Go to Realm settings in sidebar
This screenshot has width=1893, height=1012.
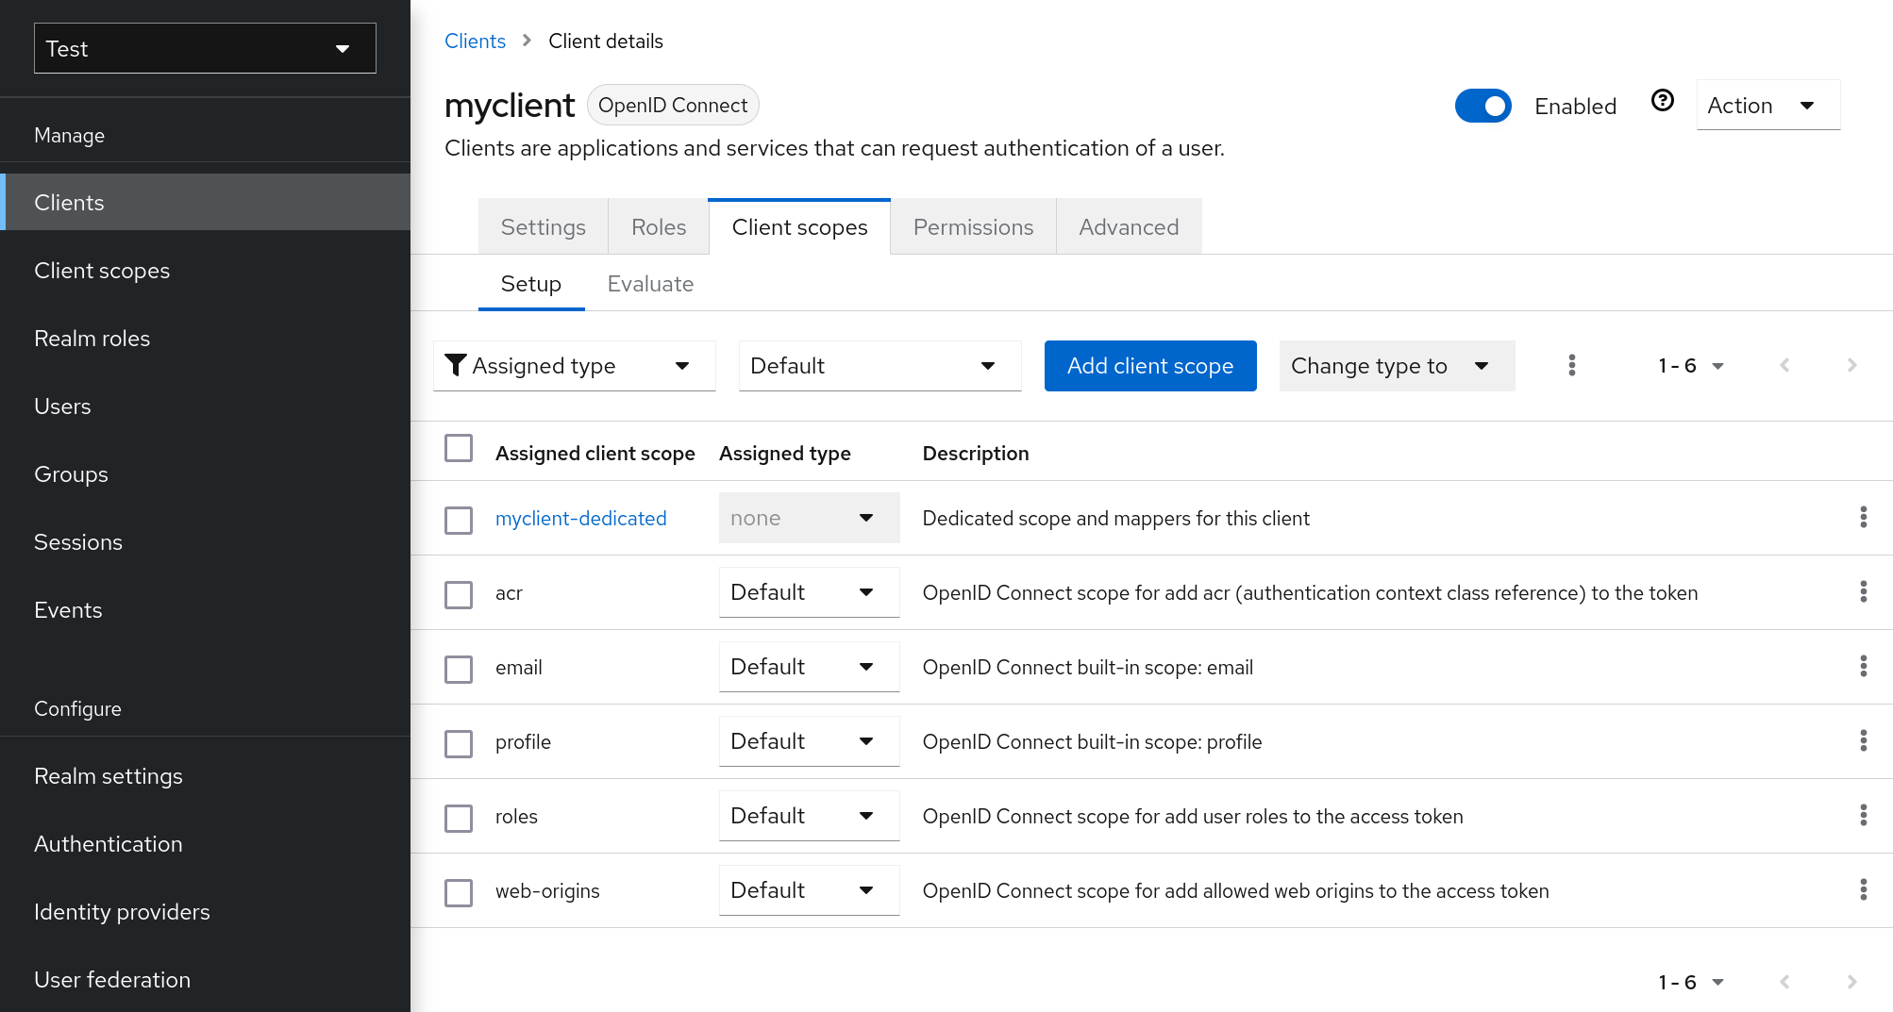(109, 776)
